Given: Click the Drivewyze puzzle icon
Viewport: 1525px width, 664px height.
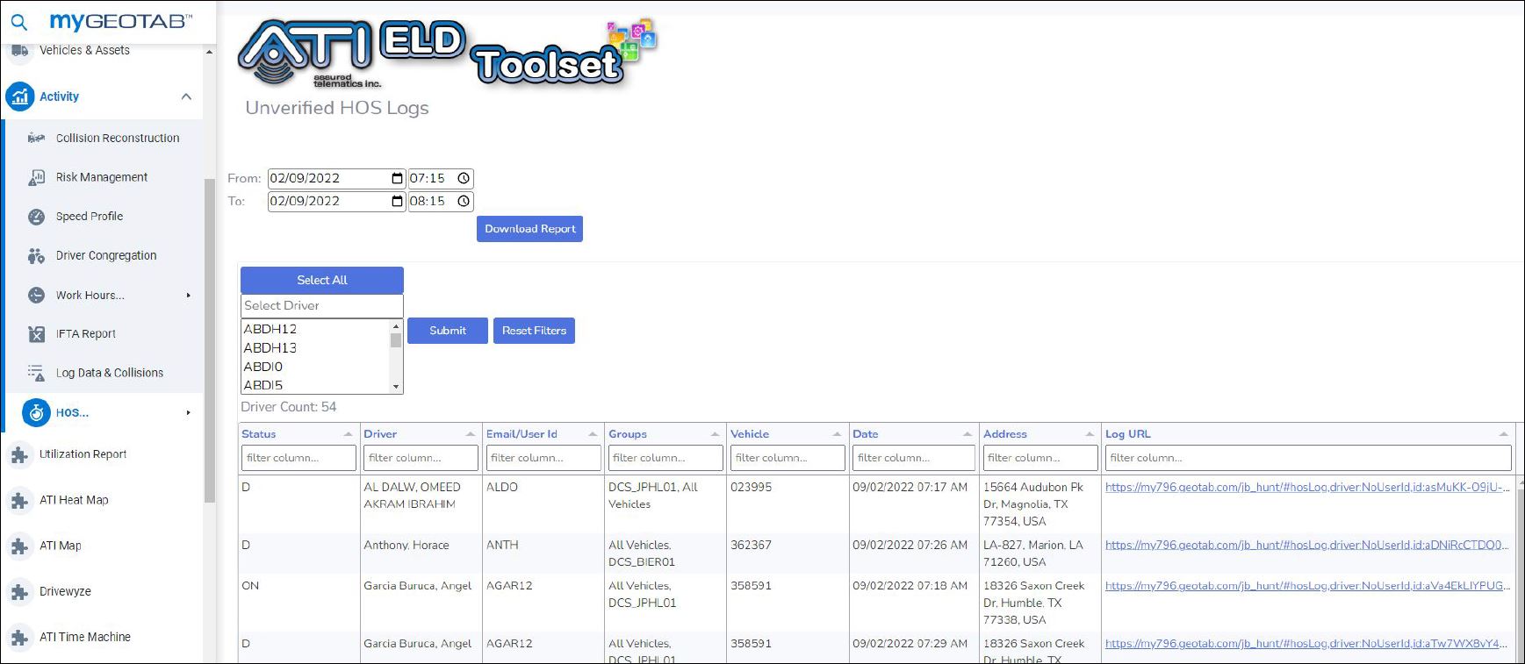Looking at the screenshot, I should point(18,591).
